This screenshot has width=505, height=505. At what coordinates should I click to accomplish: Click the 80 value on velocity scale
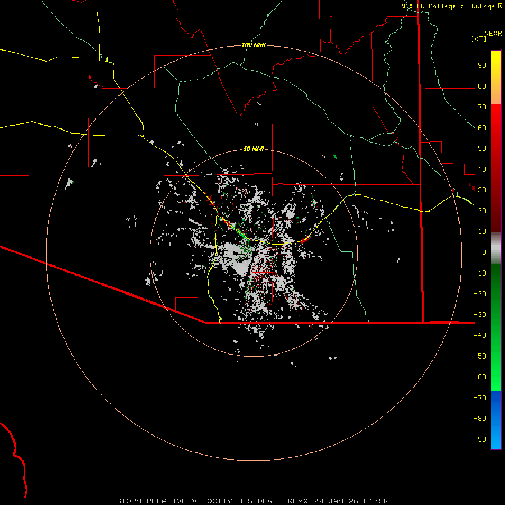[482, 86]
